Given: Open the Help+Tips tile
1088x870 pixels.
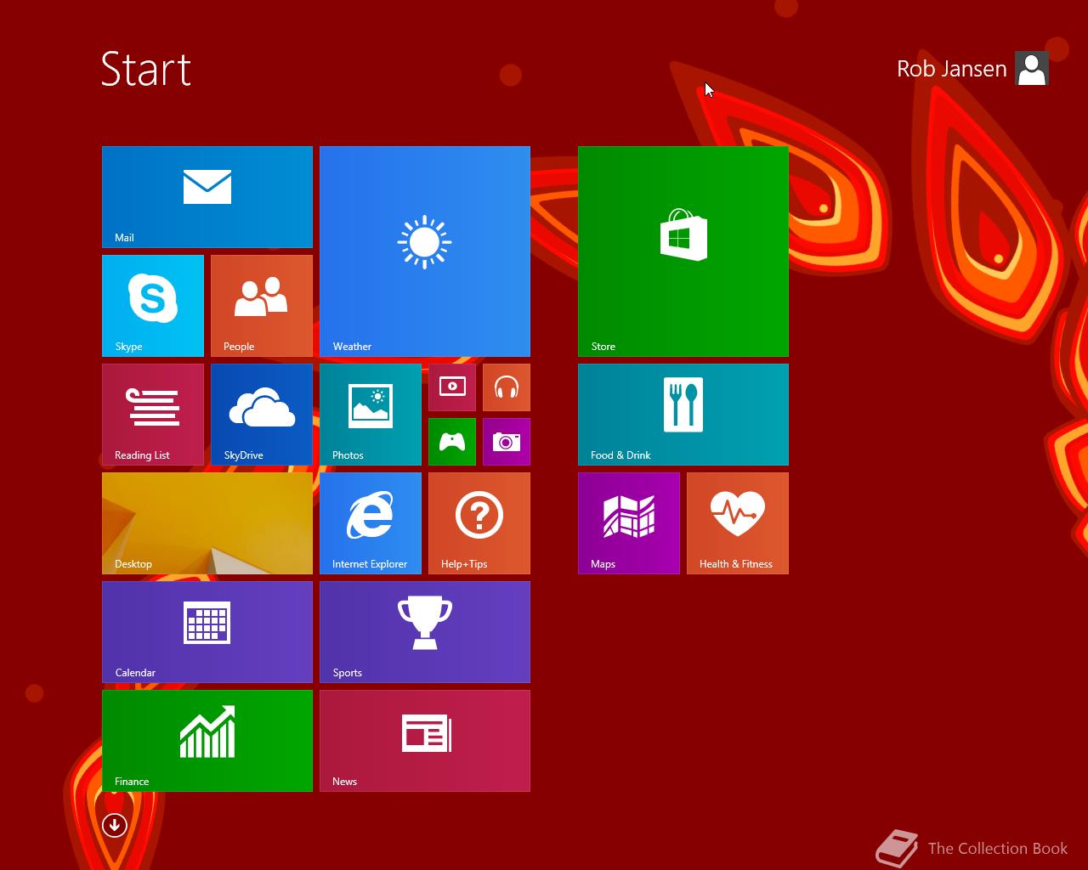Looking at the screenshot, I should [479, 523].
